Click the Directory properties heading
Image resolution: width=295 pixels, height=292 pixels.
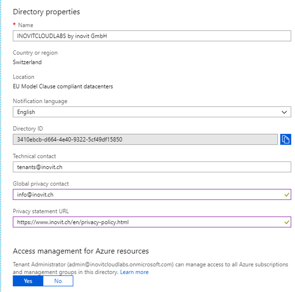[46, 12]
